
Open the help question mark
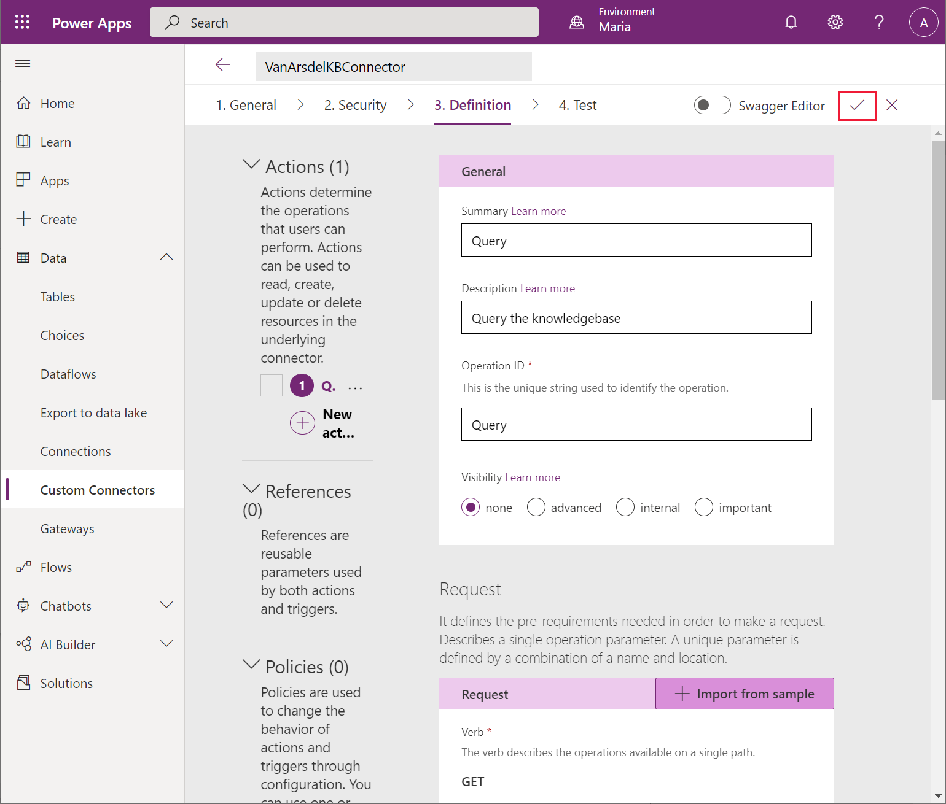point(880,23)
